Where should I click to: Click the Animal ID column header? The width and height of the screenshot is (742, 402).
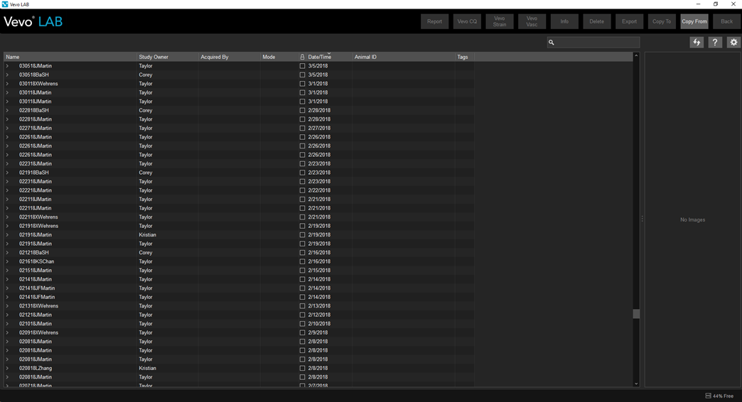(404, 57)
